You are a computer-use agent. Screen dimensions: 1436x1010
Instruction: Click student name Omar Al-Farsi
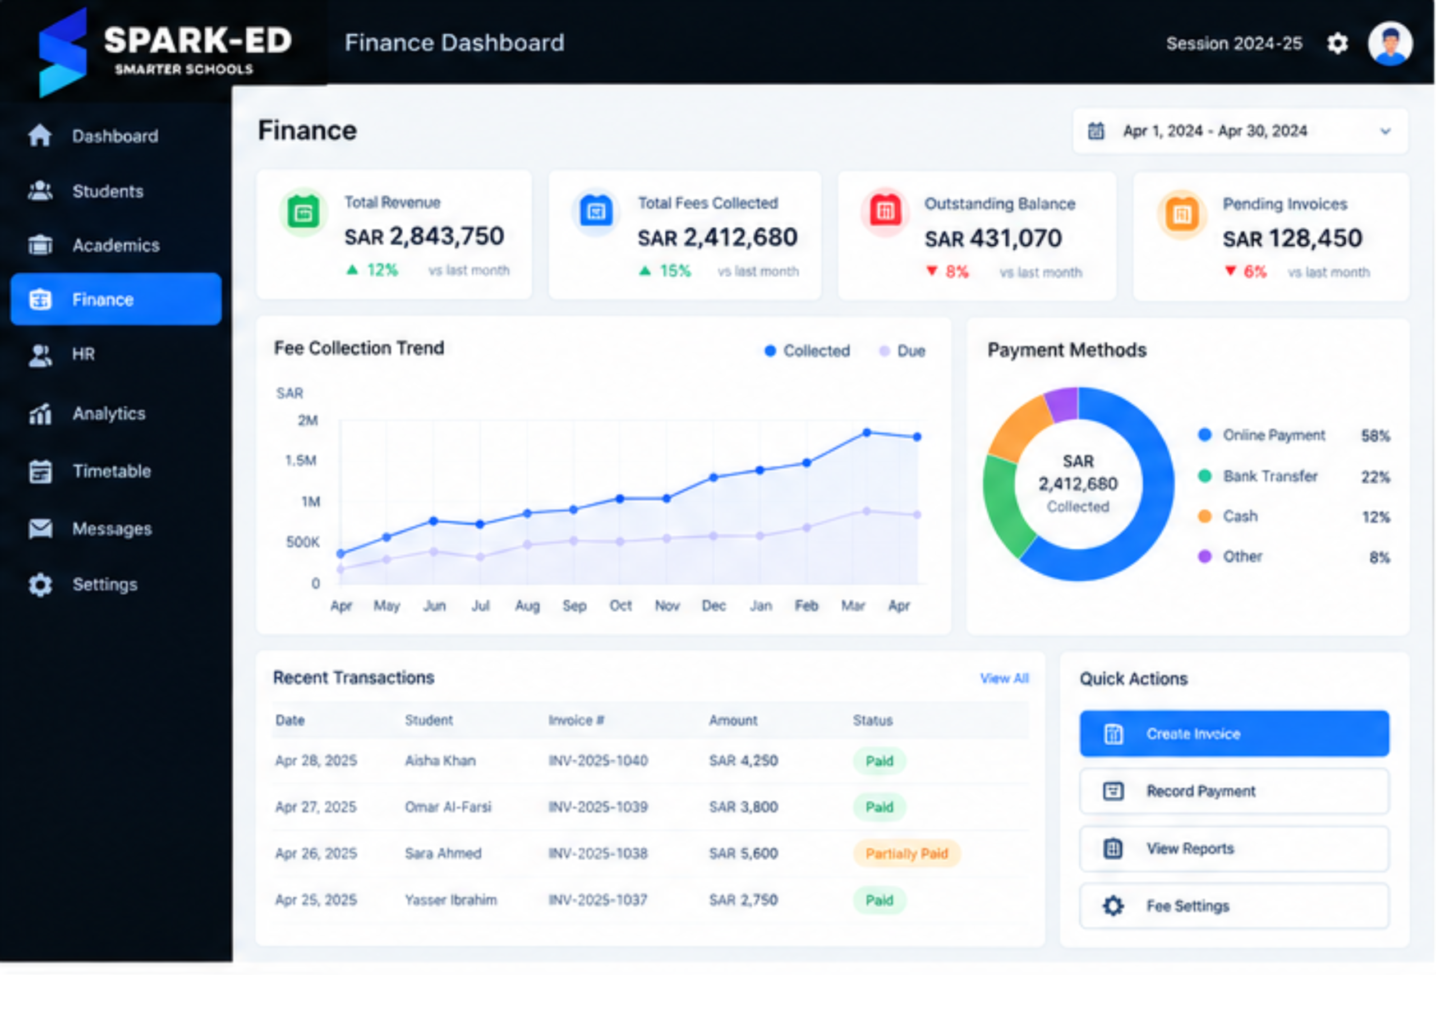448,807
